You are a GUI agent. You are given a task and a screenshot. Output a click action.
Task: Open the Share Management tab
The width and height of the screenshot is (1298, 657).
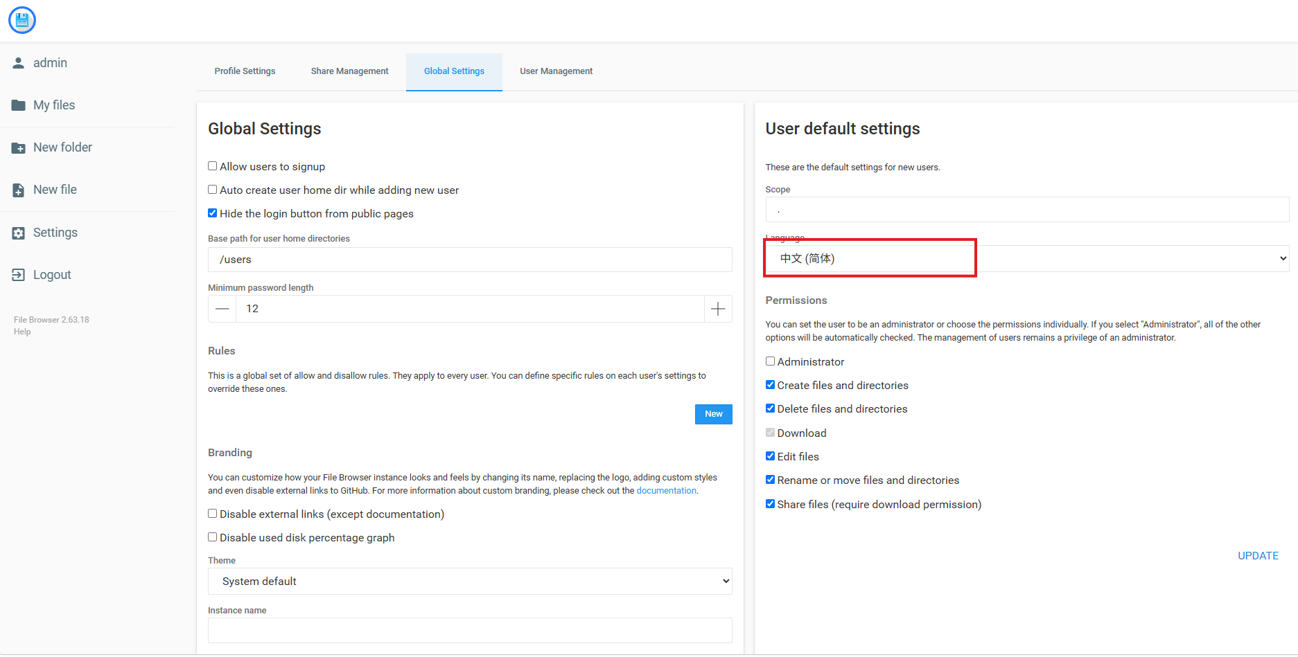pyautogui.click(x=350, y=71)
